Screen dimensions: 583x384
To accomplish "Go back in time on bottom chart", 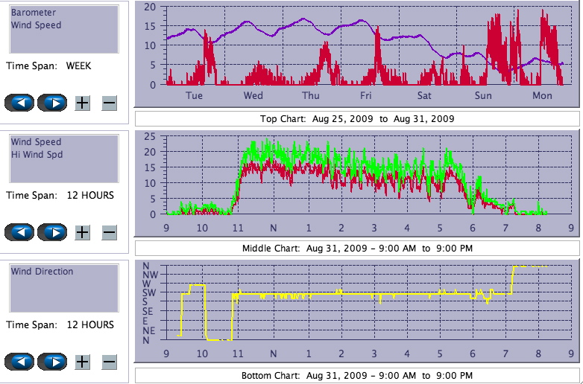I will coord(20,362).
